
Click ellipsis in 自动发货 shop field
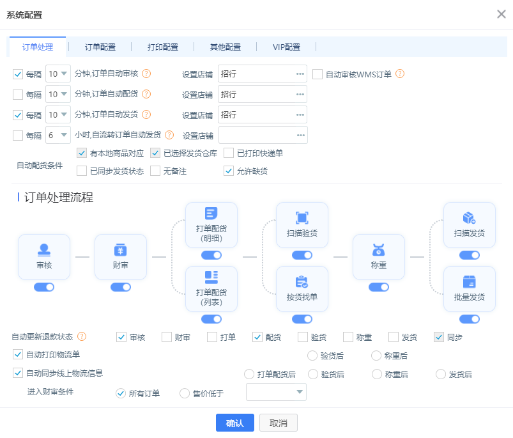300,115
